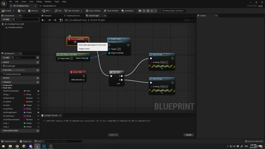Open the Find tool in toolbar
This screenshot has width=265, height=149.
click(x=58, y=11)
